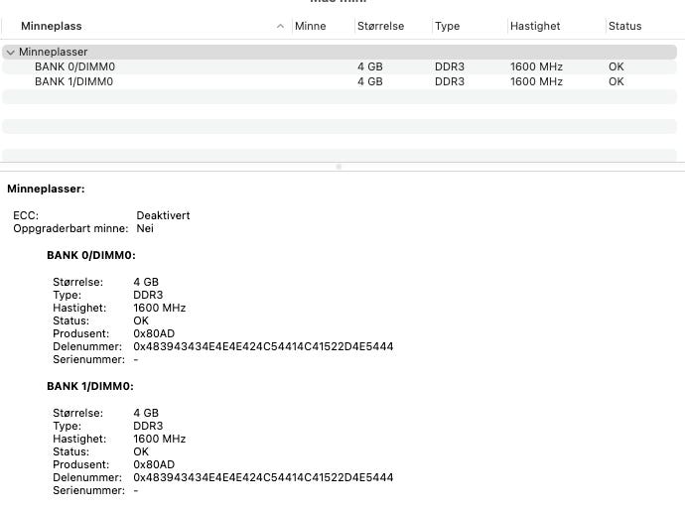This screenshot has height=511, width=685.
Task: Click Type DDR3 in BANK 1/DIMM0 details
Action: [148, 426]
